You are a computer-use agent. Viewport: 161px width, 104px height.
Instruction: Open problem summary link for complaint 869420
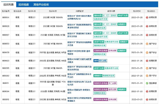tap(79, 61)
